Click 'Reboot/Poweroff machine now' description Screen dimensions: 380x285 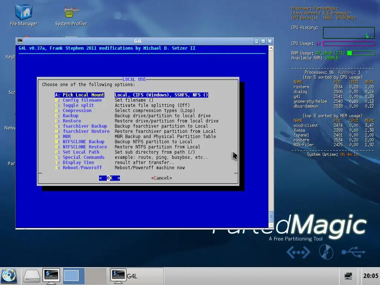tap(150, 167)
